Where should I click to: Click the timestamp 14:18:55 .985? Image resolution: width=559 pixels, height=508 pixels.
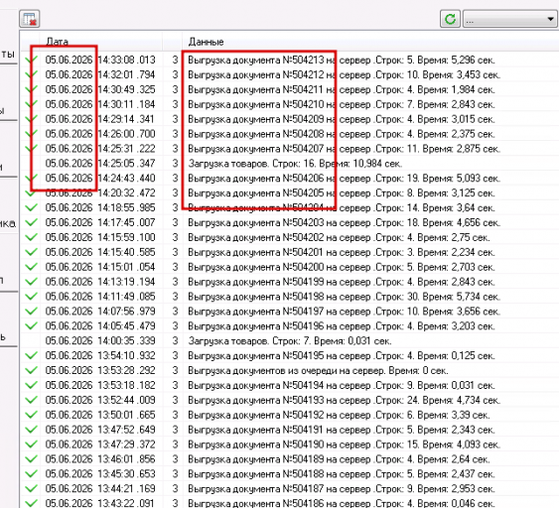(126, 207)
